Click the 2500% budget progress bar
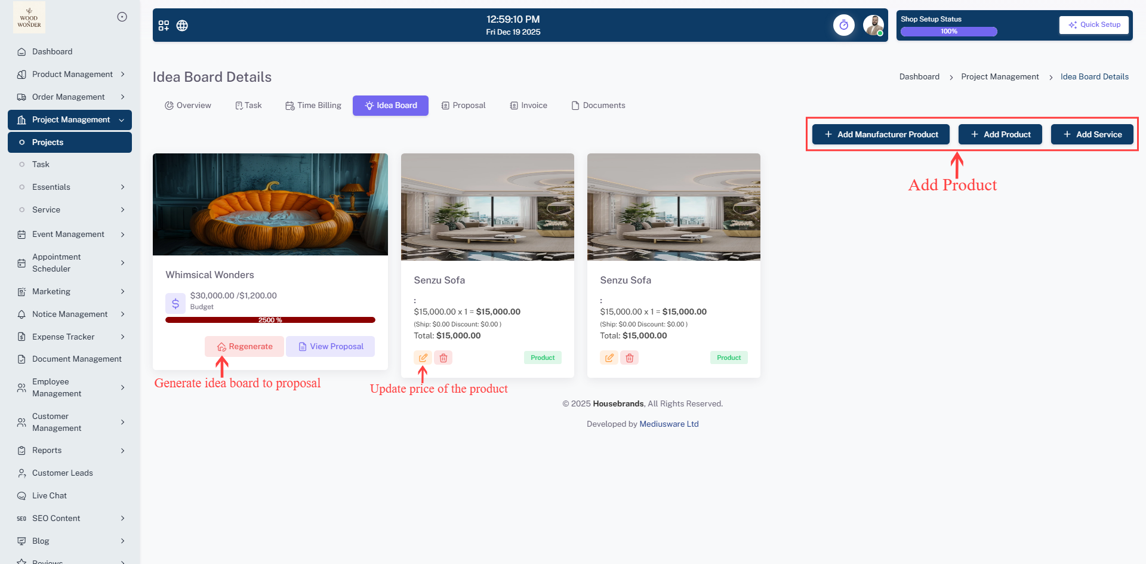This screenshot has height=564, width=1146. [x=270, y=320]
